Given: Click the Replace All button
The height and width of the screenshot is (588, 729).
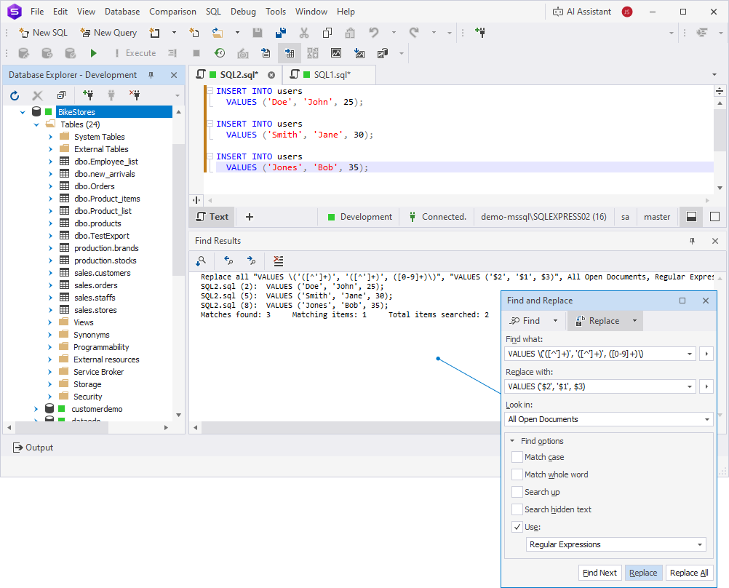Looking at the screenshot, I should tap(688, 573).
